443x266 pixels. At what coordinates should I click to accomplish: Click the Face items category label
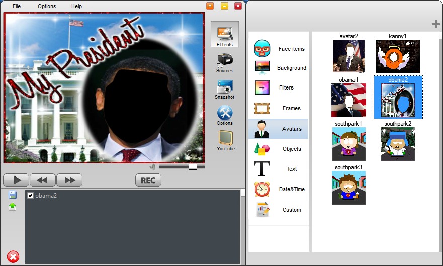point(292,49)
